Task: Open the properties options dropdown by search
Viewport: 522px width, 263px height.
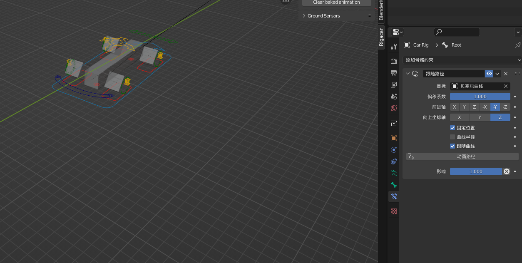Action: click(x=518, y=32)
